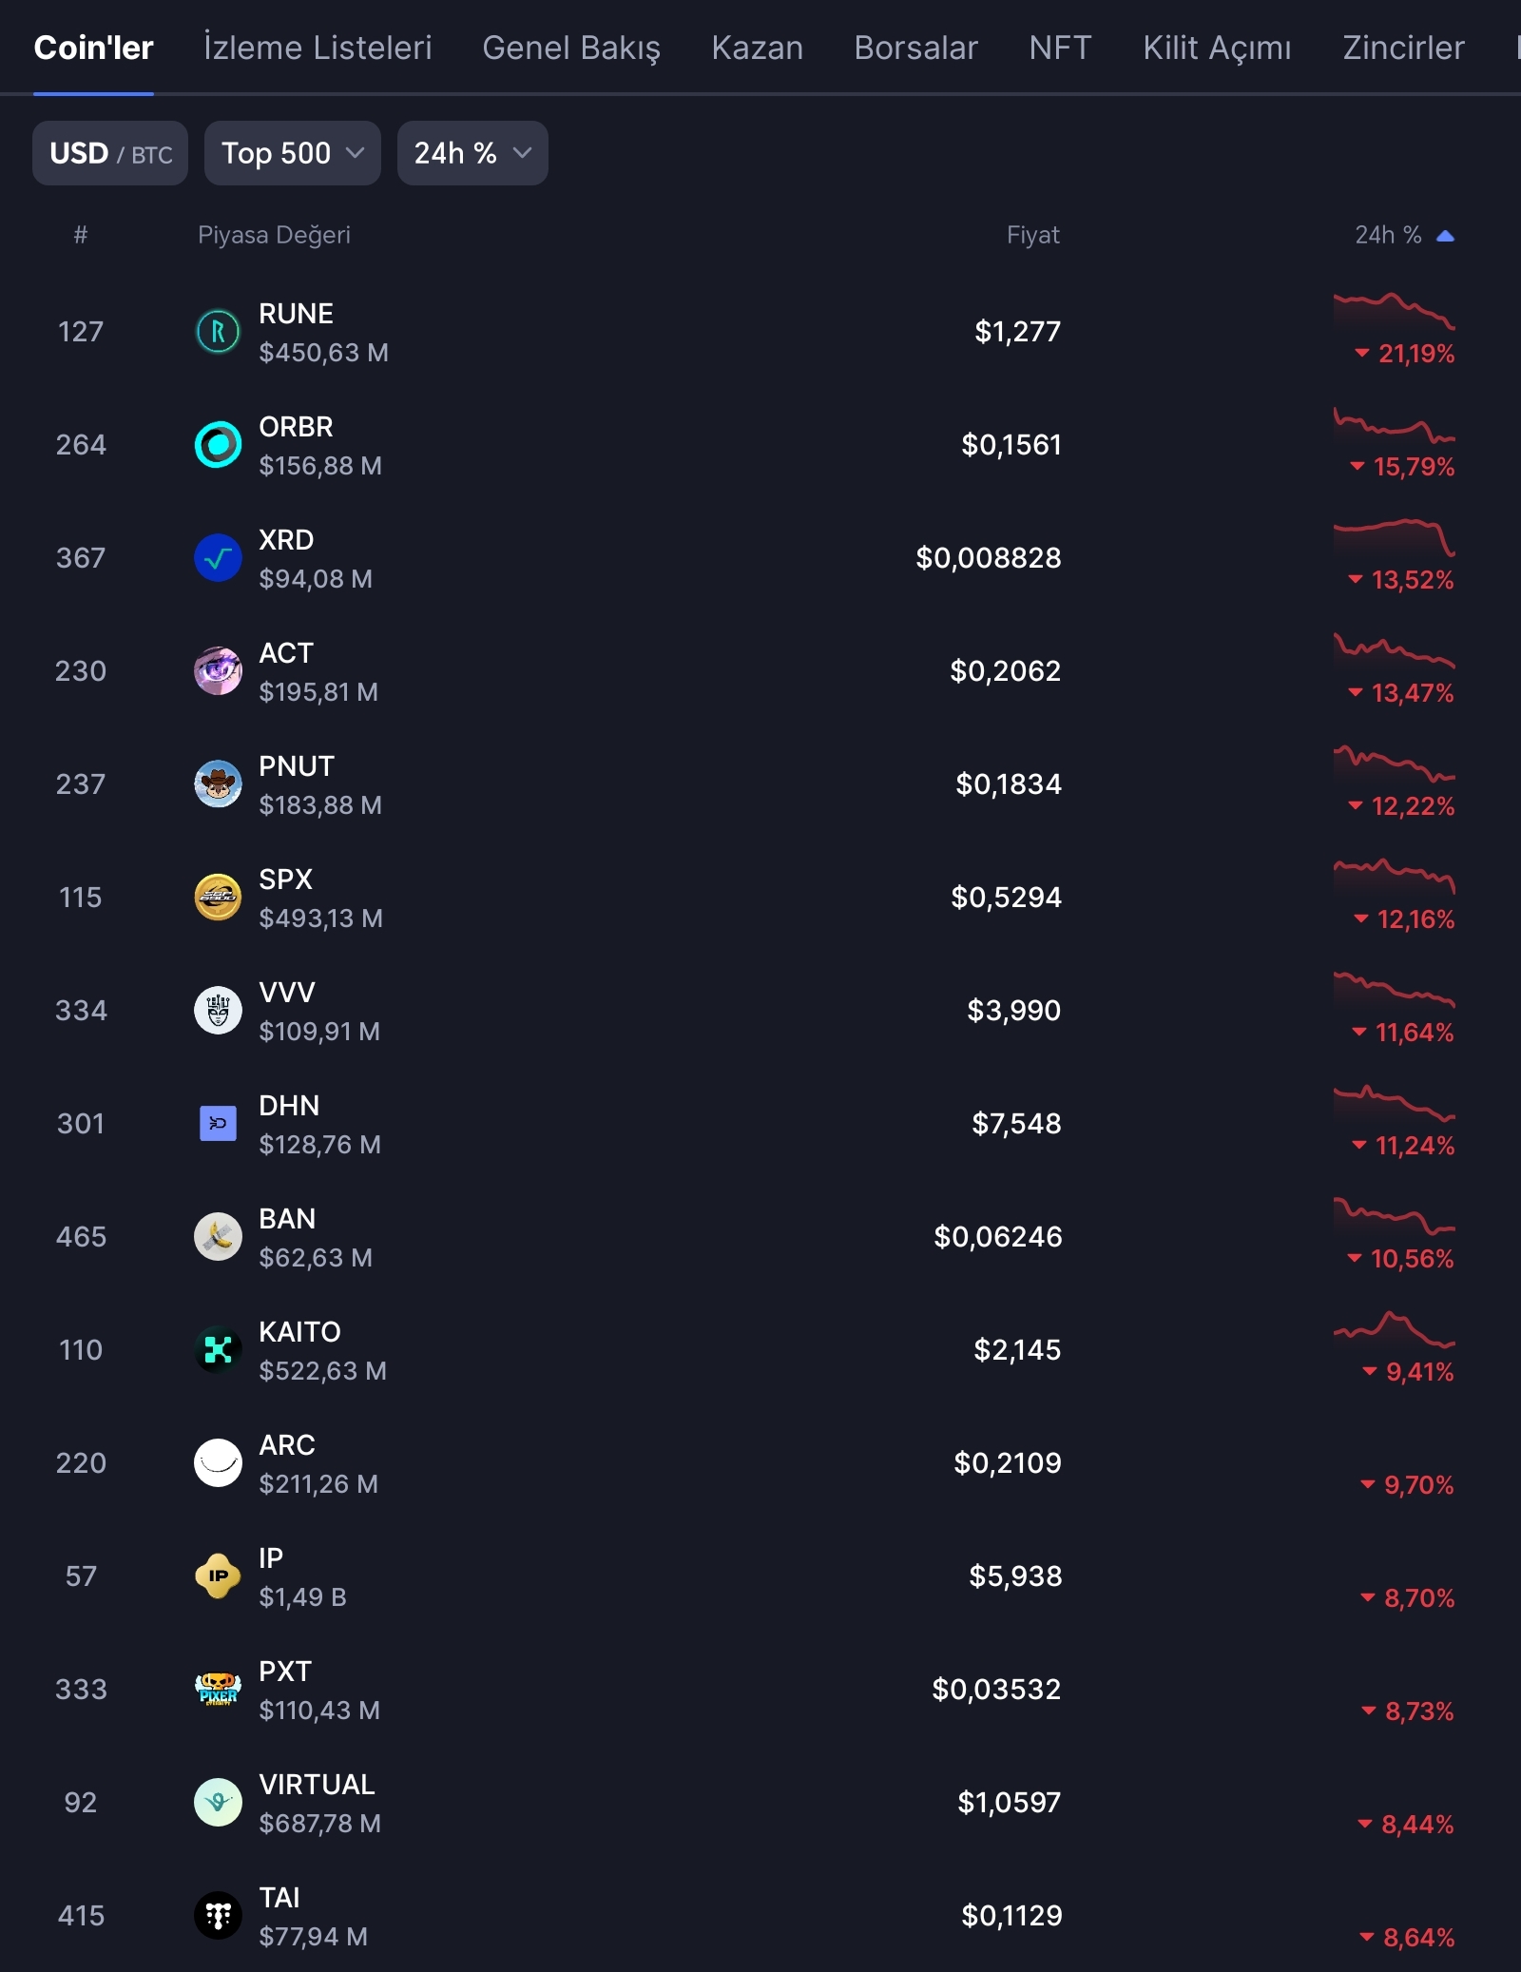Click the ORBR coin logo icon
The image size is (1521, 1972).
point(218,445)
